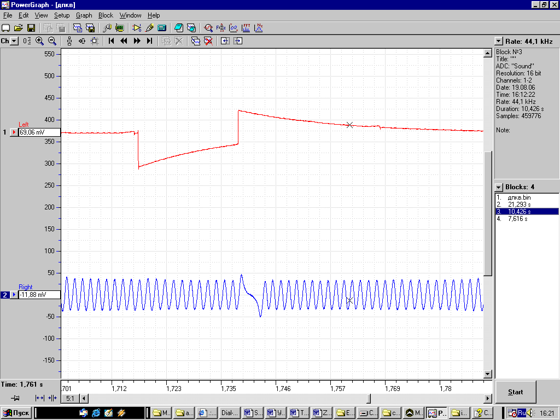Zoom out with the minus magnifier

52,41
